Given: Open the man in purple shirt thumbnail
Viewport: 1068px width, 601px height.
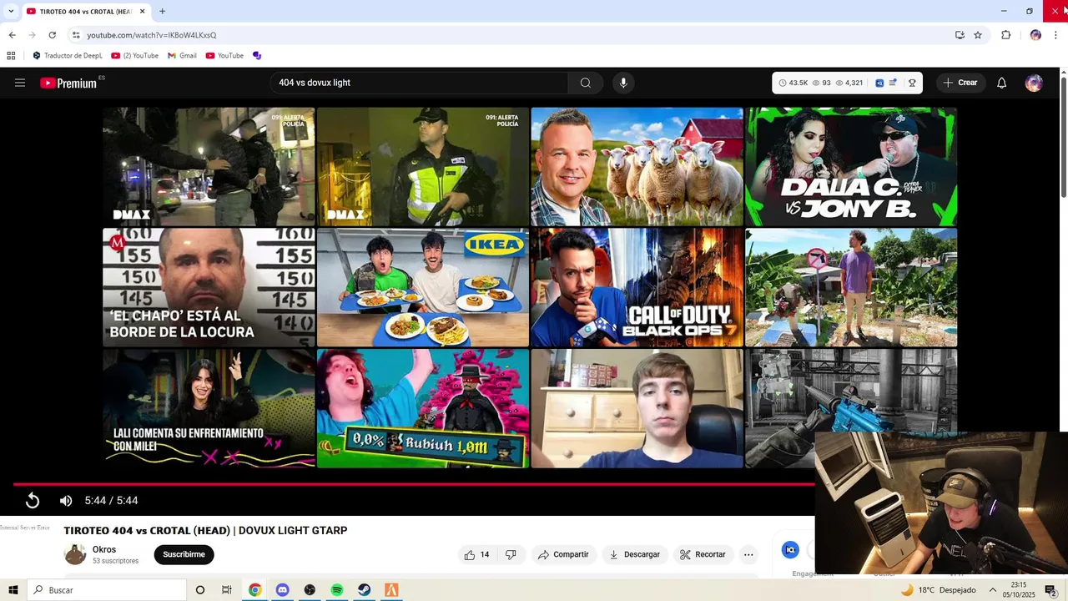Looking at the screenshot, I should [x=851, y=287].
